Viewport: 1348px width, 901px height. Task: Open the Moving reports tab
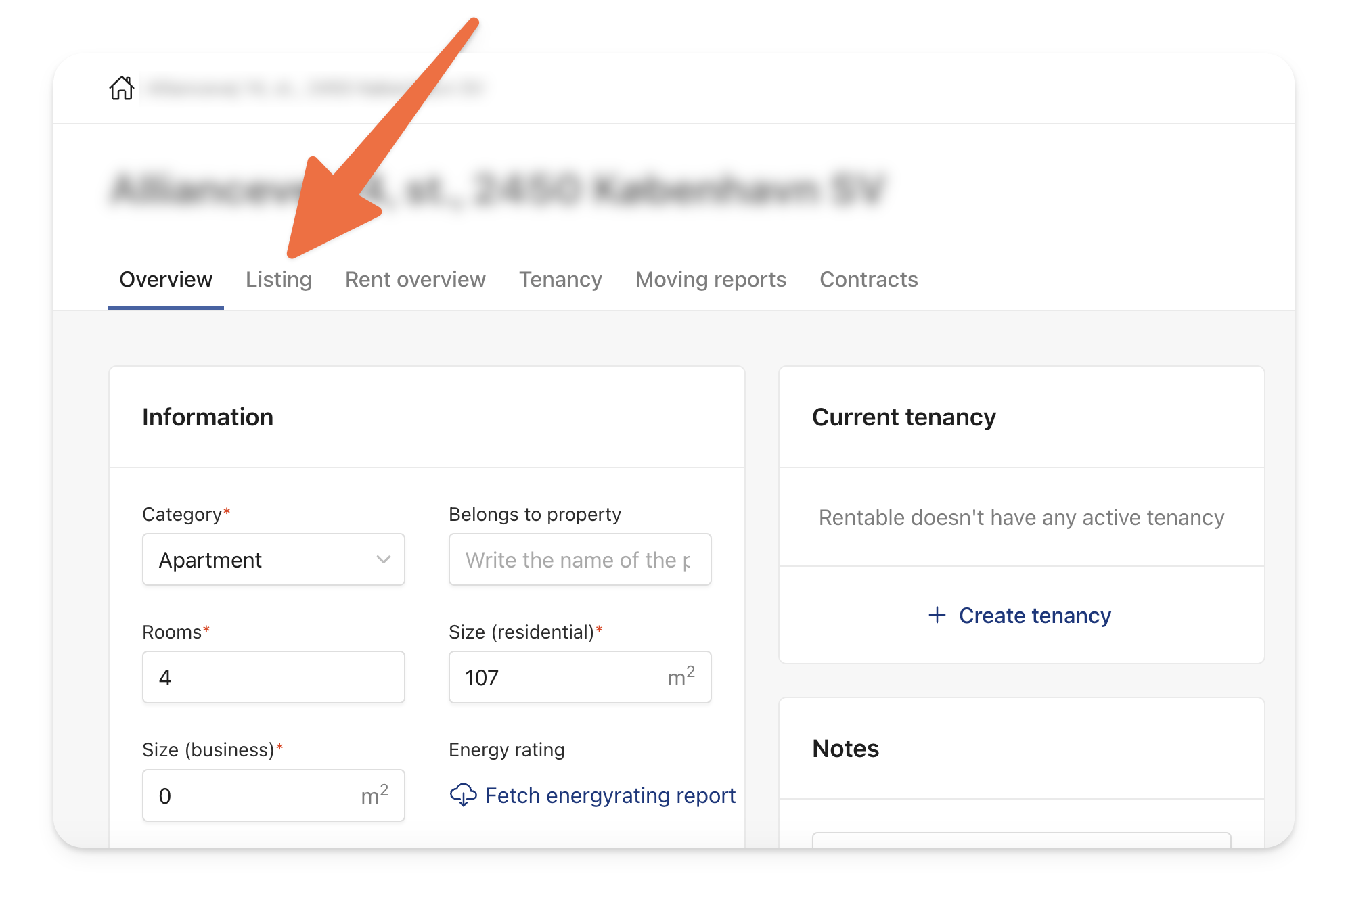coord(711,279)
